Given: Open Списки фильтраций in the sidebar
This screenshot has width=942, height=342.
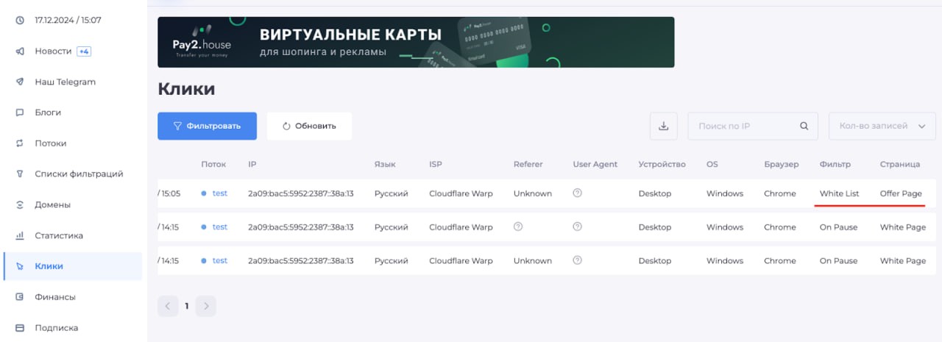Looking at the screenshot, I should tap(79, 174).
